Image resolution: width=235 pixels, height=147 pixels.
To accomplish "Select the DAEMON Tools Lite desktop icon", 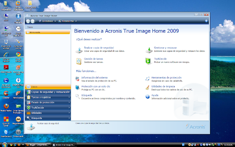I will (x=18, y=83).
